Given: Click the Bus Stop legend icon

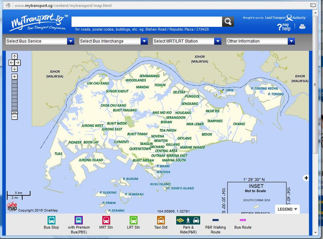Looking at the screenshot, I should (x=51, y=220).
